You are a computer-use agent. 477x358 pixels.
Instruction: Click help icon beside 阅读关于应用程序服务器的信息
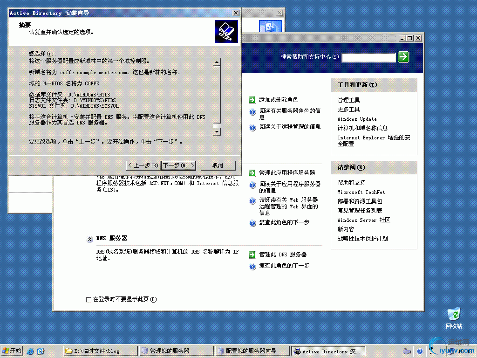252,185
